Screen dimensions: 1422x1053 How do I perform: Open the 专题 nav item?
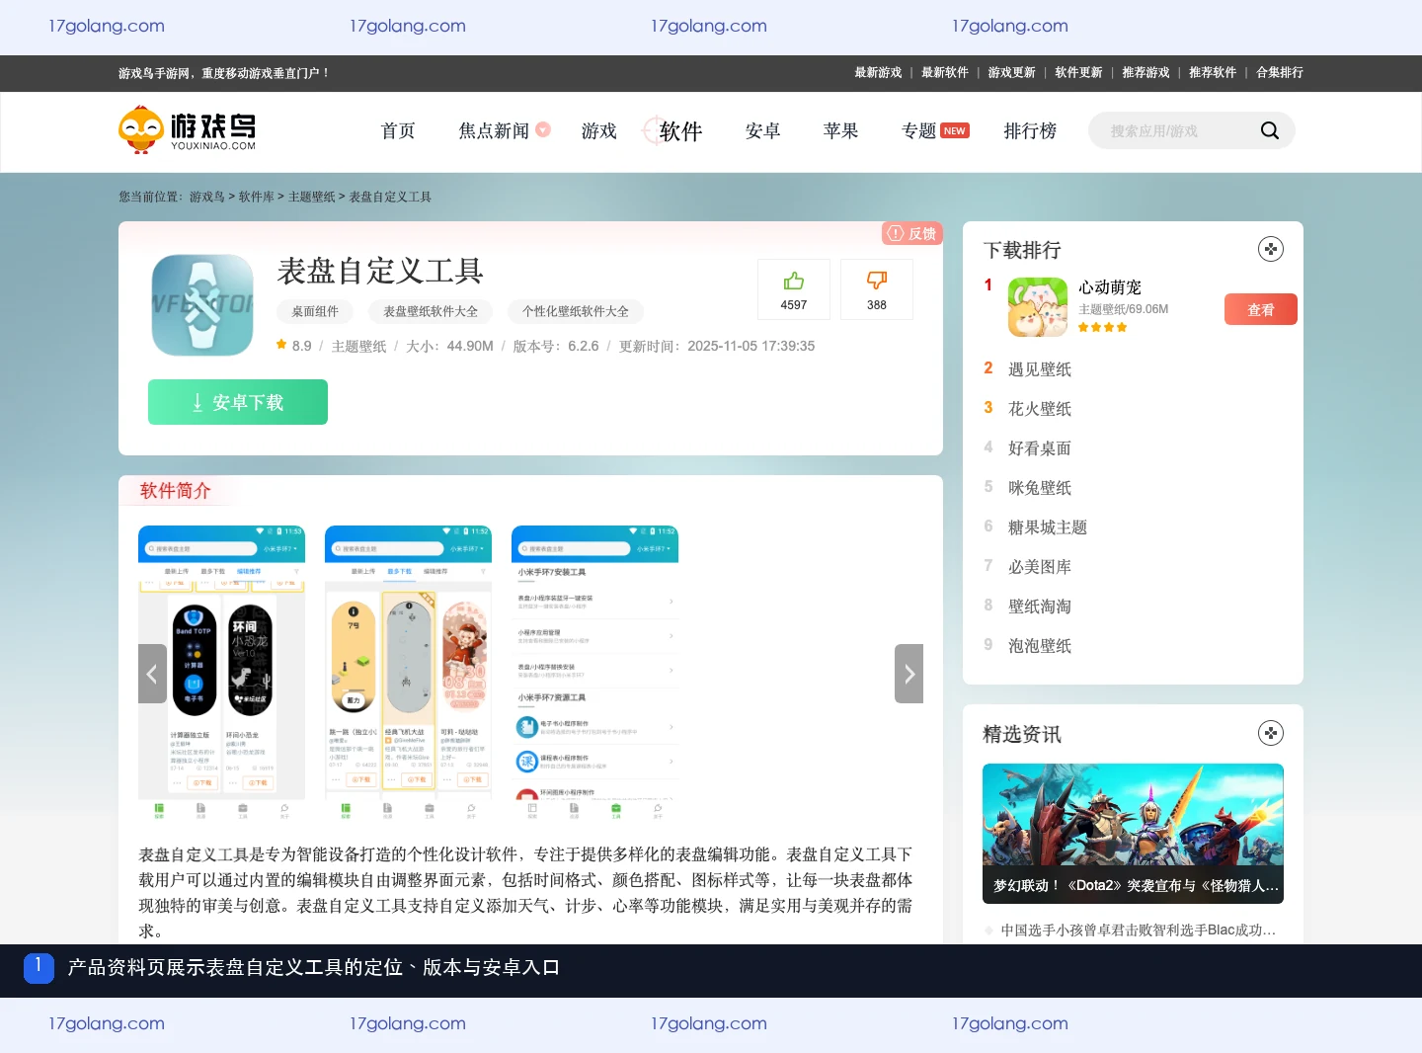tap(918, 130)
